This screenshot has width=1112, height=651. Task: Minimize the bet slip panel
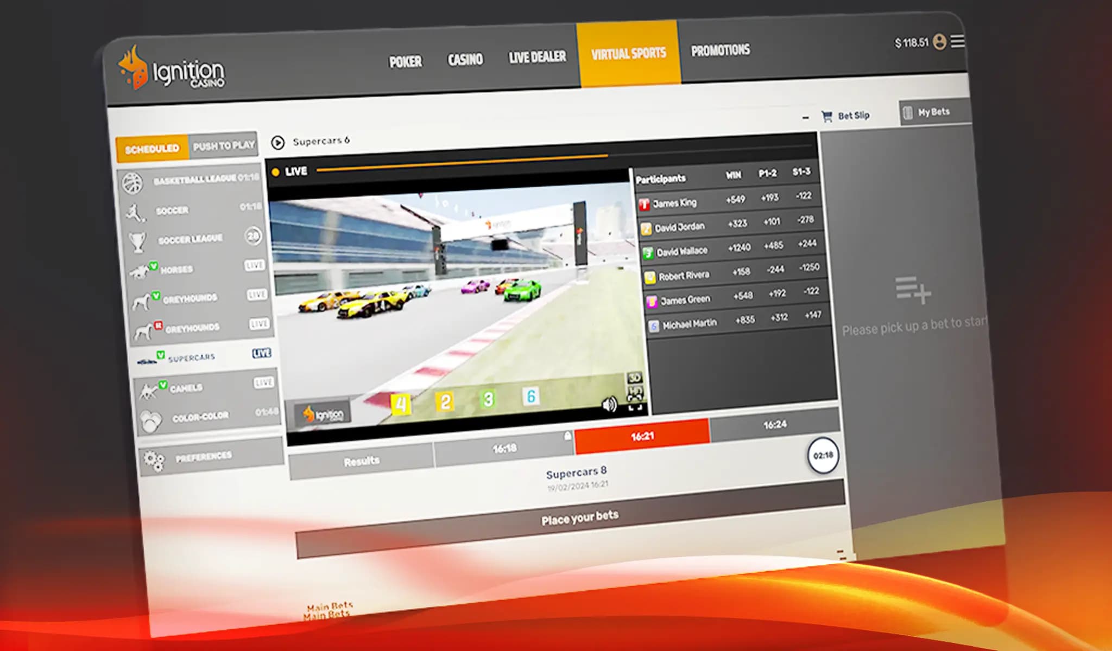805,118
